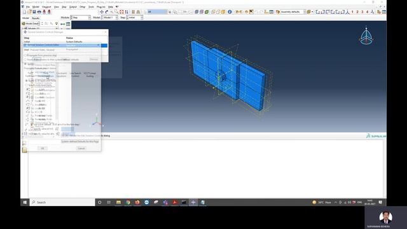Click the Open file toolbar icon
The image size is (407, 229).
pyautogui.click(x=29, y=12)
